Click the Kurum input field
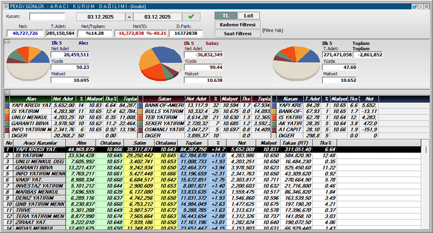This screenshot has height=233, width=433. pyautogui.click(x=47, y=17)
